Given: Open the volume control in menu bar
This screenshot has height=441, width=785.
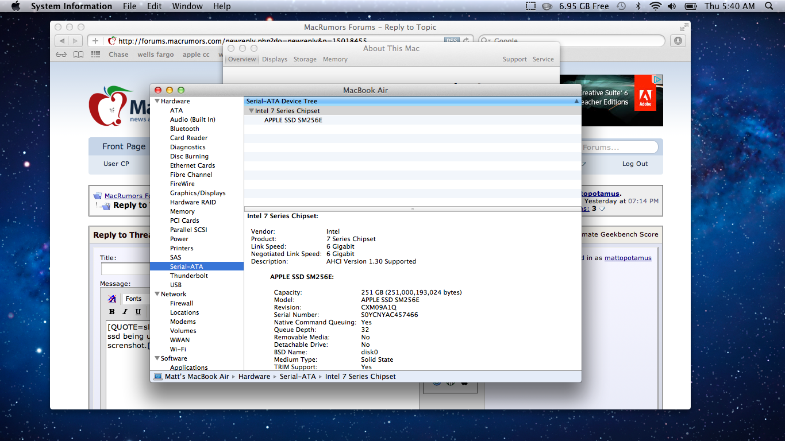Looking at the screenshot, I should pos(672,6).
